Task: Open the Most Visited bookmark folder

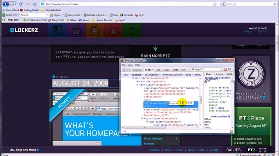Action: 10,10
